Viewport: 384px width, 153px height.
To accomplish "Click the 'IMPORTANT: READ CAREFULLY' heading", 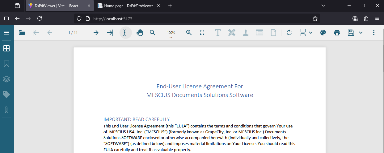I will point(137,119).
